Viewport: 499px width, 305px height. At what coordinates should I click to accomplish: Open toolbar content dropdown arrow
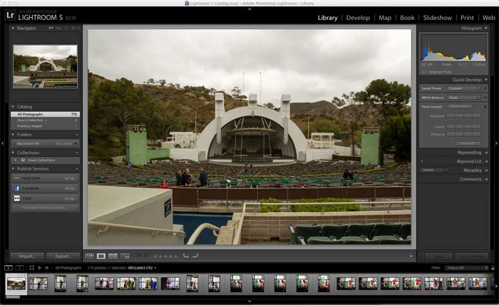[x=411, y=256]
